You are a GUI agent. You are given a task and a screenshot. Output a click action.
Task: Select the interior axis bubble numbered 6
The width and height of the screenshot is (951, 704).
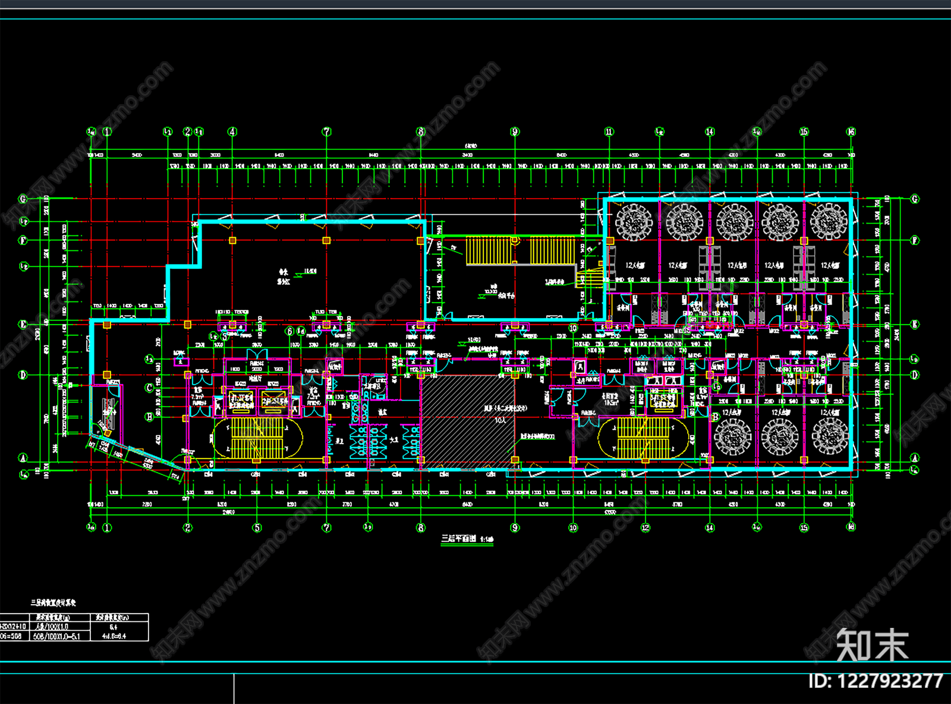290,331
